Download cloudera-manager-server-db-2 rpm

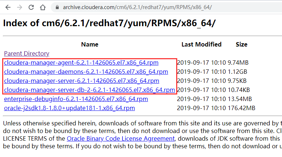(x=90, y=90)
